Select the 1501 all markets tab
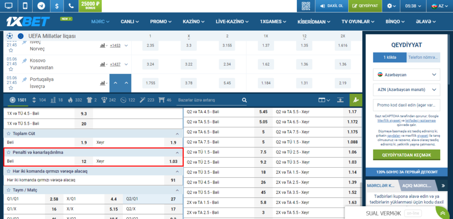This screenshot has width=453, height=219. [x=18, y=100]
